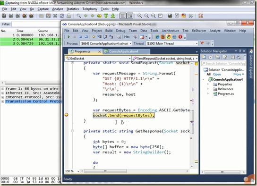Click Show Next Statement yellow arrow icon
Viewport: 257px width, 186px height.
94,37
